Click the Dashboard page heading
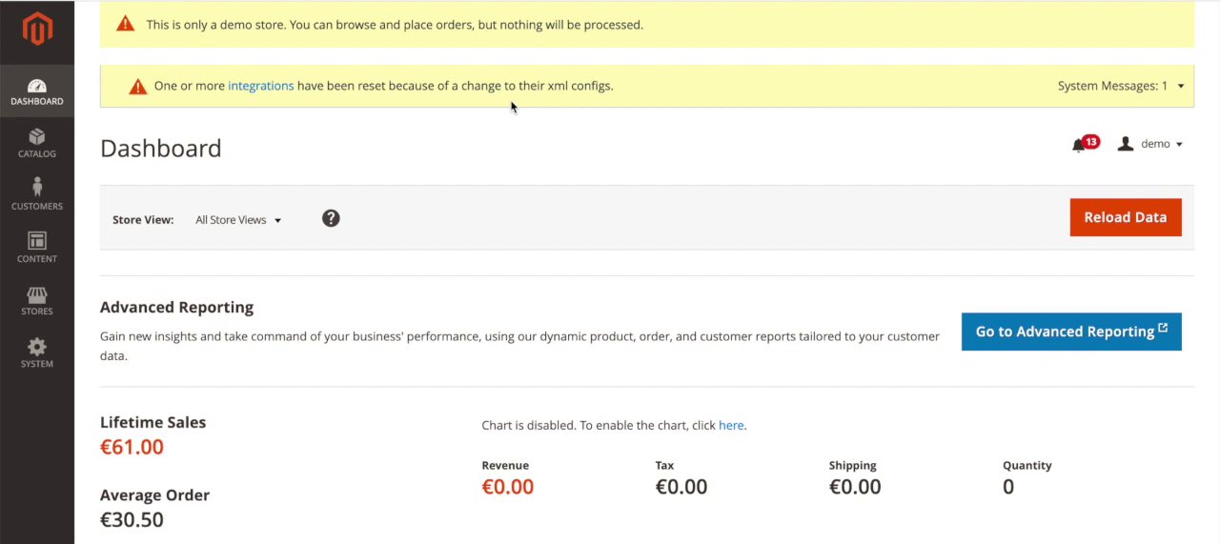This screenshot has height=544, width=1220. tap(161, 149)
